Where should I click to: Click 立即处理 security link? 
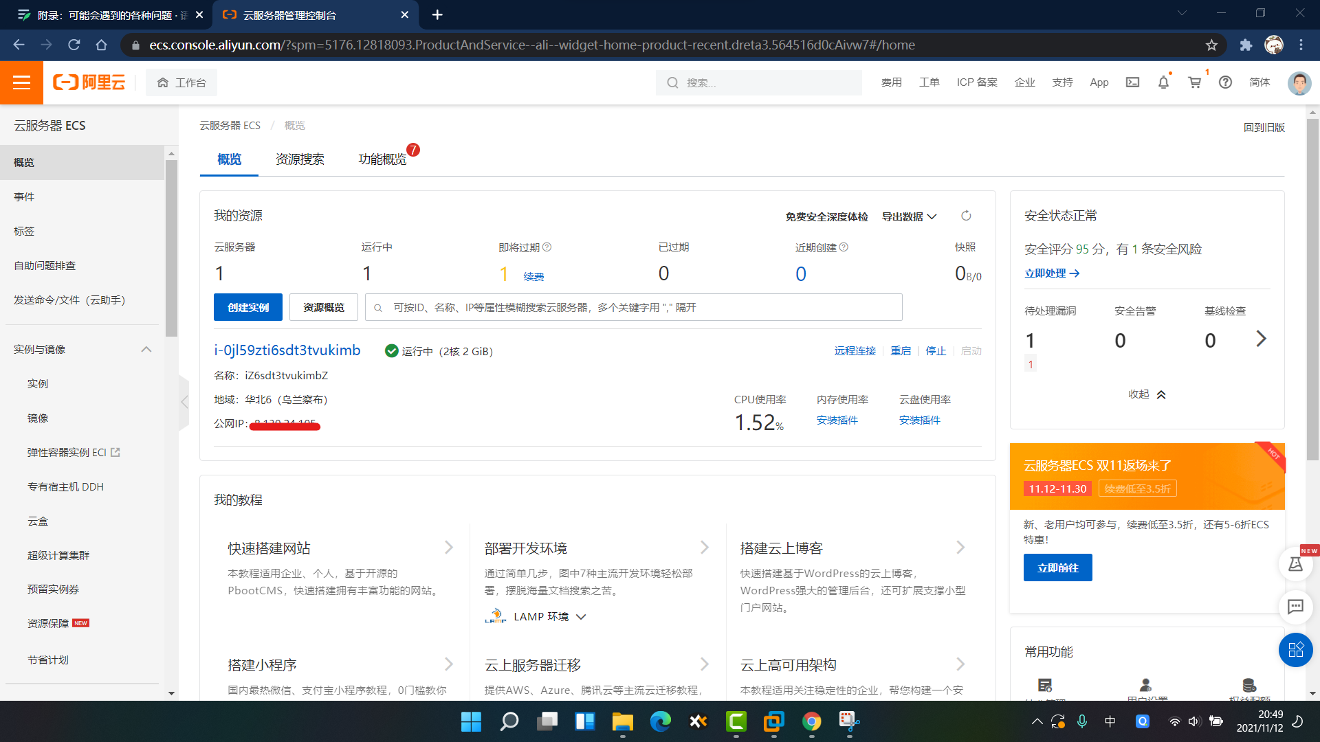click(x=1052, y=273)
